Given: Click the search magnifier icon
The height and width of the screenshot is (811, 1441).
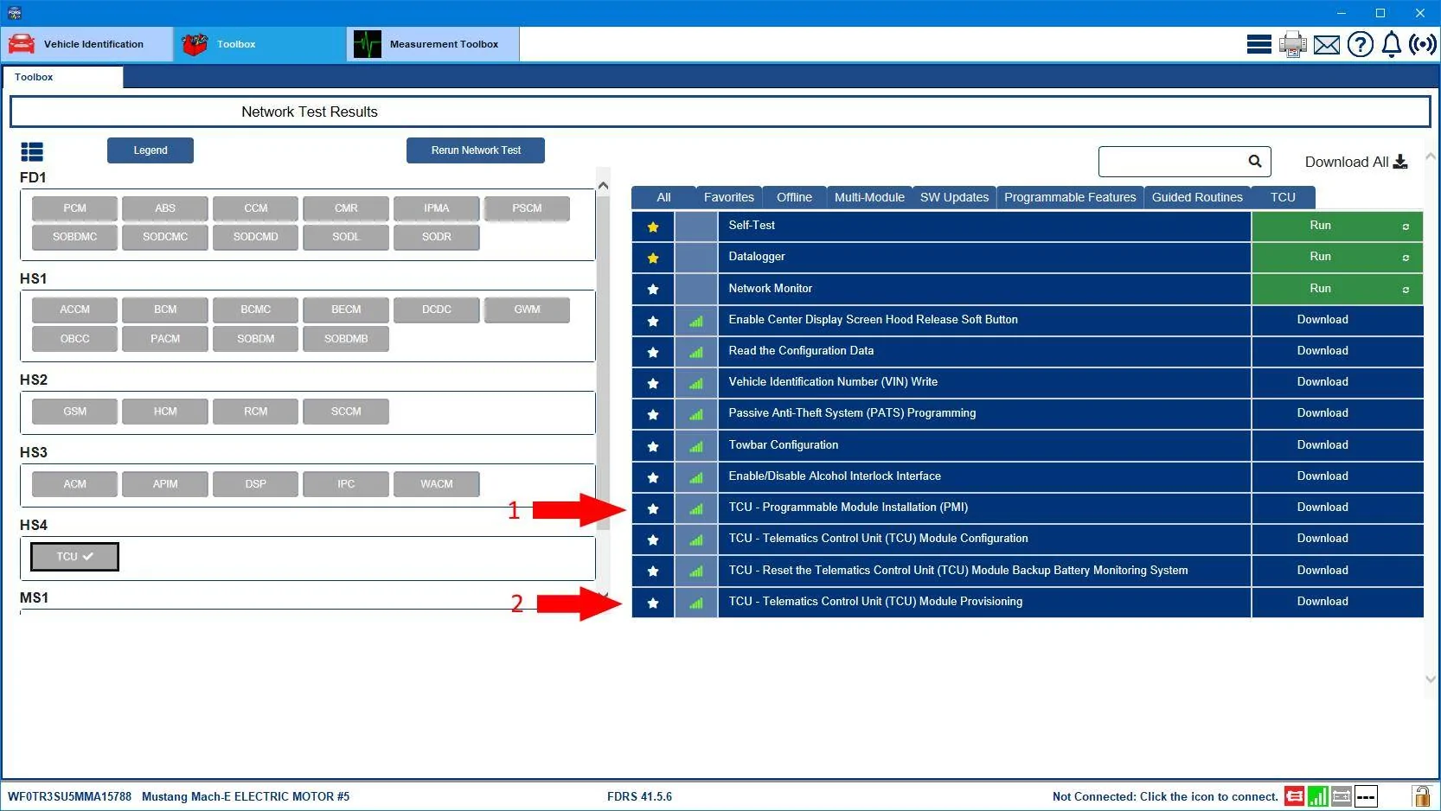Looking at the screenshot, I should 1255,161.
